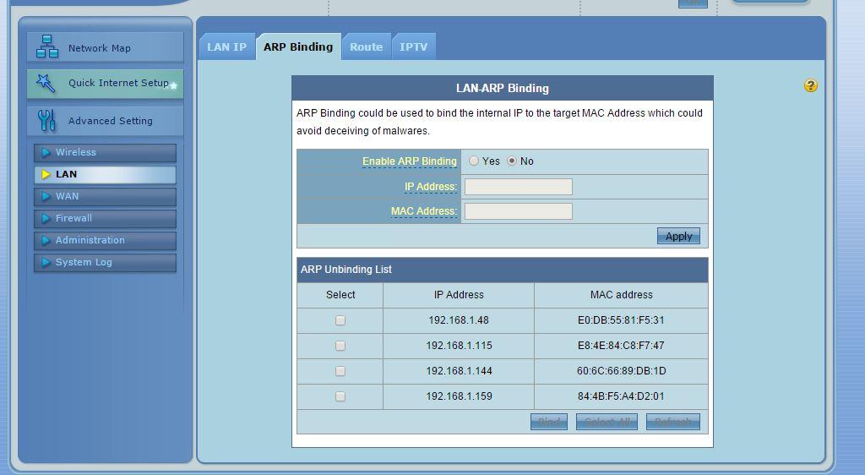Click the IP Address label link
The width and height of the screenshot is (865, 475).
[431, 187]
